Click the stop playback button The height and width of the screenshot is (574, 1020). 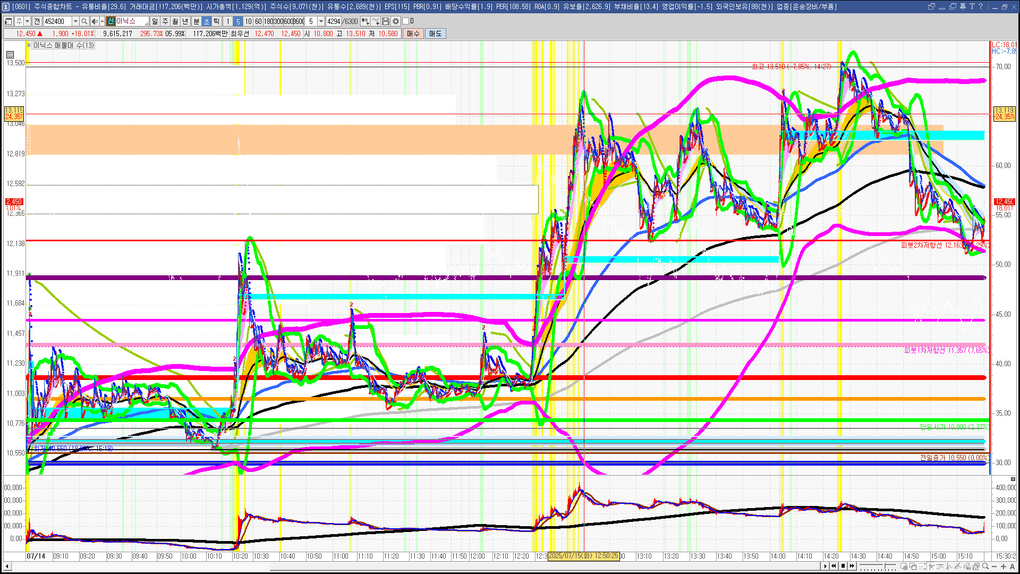tap(843, 566)
